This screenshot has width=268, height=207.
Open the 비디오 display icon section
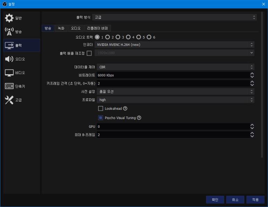tap(9, 73)
